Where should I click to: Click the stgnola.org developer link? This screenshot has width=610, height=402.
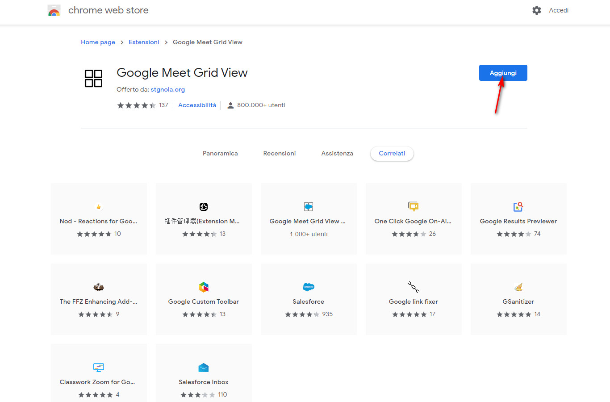[x=168, y=89]
